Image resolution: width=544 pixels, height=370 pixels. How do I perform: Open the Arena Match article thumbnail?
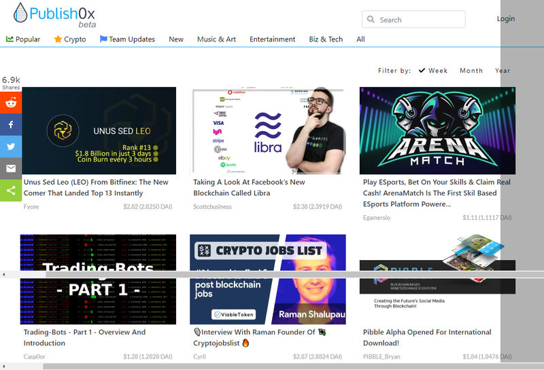point(437,130)
